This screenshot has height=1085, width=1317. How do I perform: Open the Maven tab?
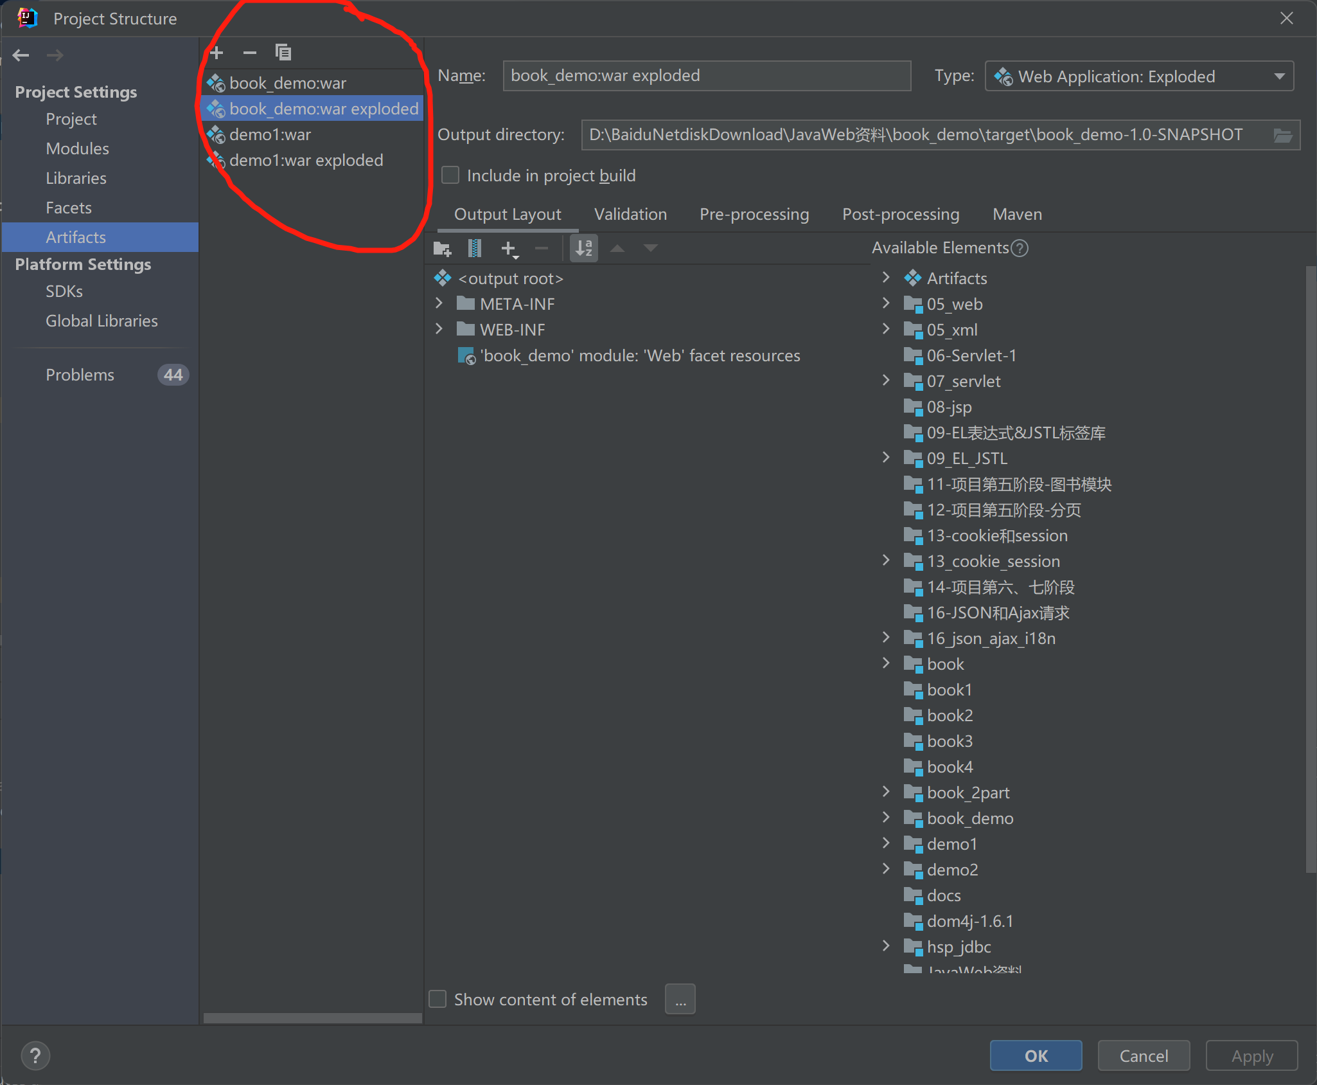tap(1017, 214)
